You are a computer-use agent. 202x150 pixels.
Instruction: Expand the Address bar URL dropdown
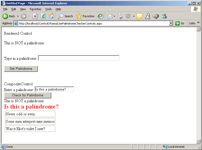171,23
